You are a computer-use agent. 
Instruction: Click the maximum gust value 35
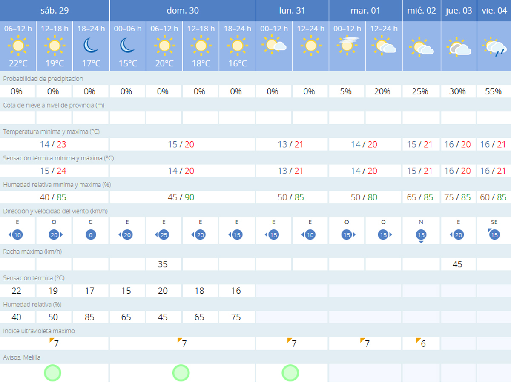click(163, 264)
